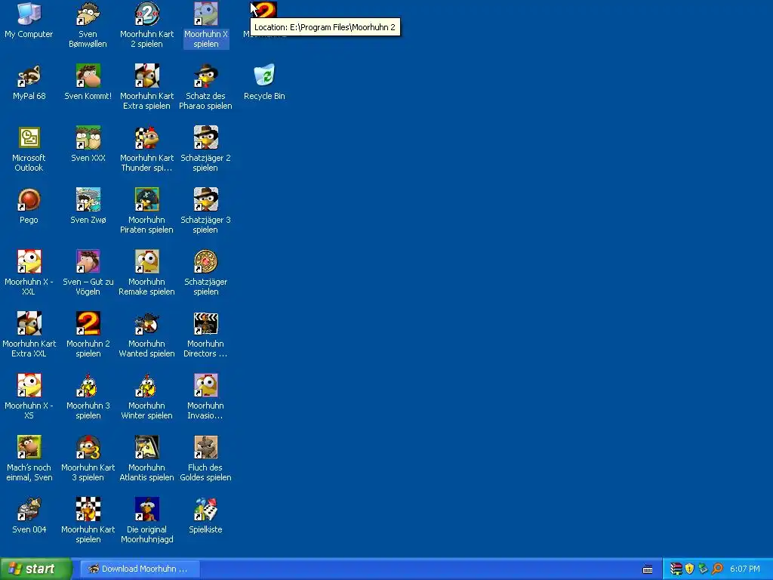Click the highlighted Moorhuhn X spielen icon
This screenshot has width=773, height=580.
click(205, 14)
